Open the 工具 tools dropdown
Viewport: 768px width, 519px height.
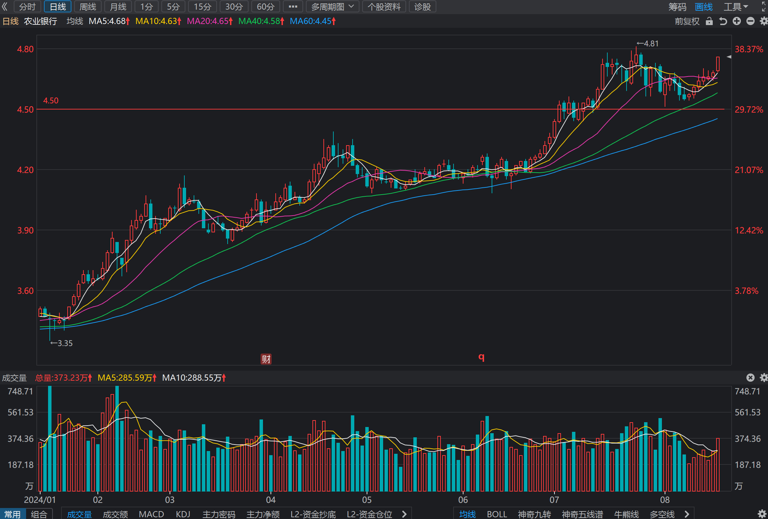click(x=736, y=7)
